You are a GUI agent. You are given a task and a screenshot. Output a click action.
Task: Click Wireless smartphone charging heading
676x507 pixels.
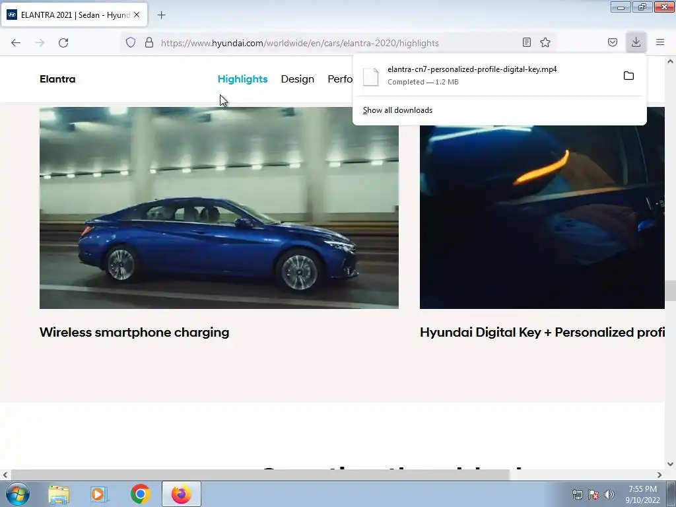click(134, 333)
